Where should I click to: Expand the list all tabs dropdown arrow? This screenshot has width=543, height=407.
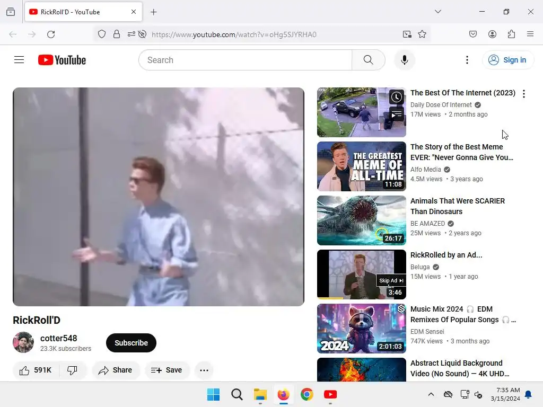(x=438, y=12)
